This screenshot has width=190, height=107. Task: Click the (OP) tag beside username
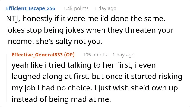(x=69, y=55)
